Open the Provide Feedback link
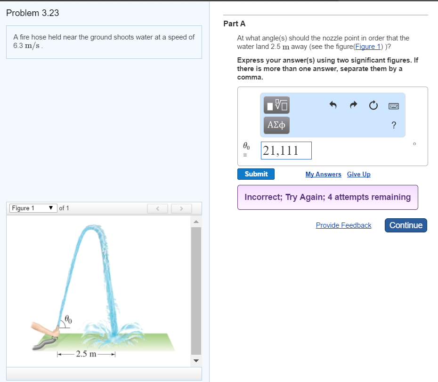 click(343, 225)
